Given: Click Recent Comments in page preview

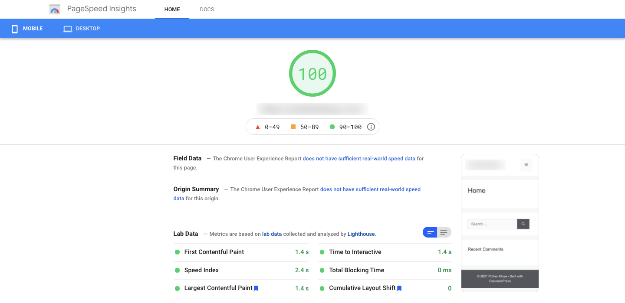Looking at the screenshot, I should (486, 250).
